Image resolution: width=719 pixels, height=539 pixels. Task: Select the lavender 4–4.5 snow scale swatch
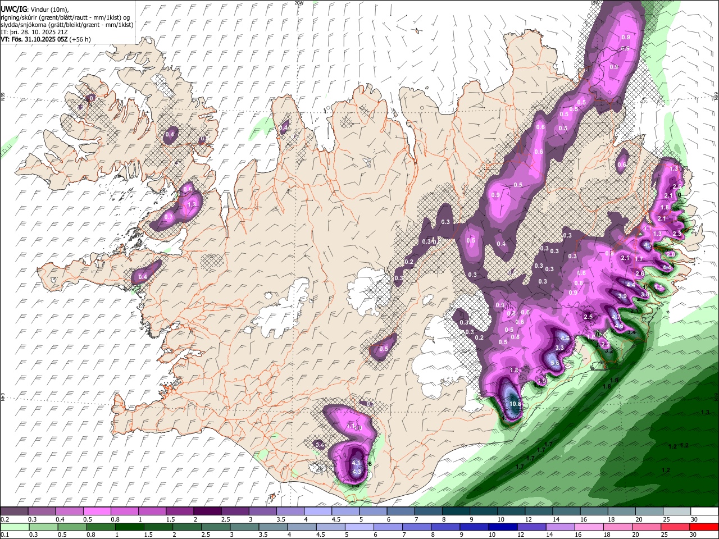317,511
